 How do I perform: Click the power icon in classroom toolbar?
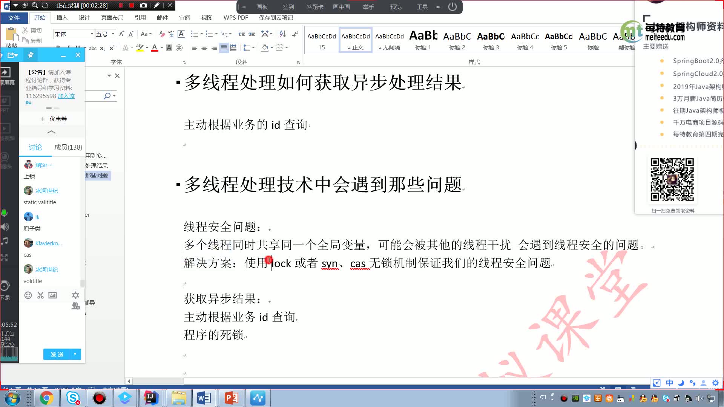pyautogui.click(x=452, y=7)
